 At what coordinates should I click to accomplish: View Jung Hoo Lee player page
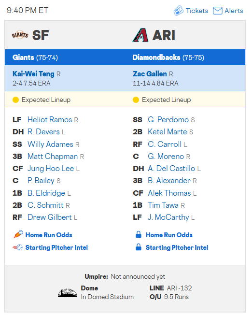(x=51, y=169)
